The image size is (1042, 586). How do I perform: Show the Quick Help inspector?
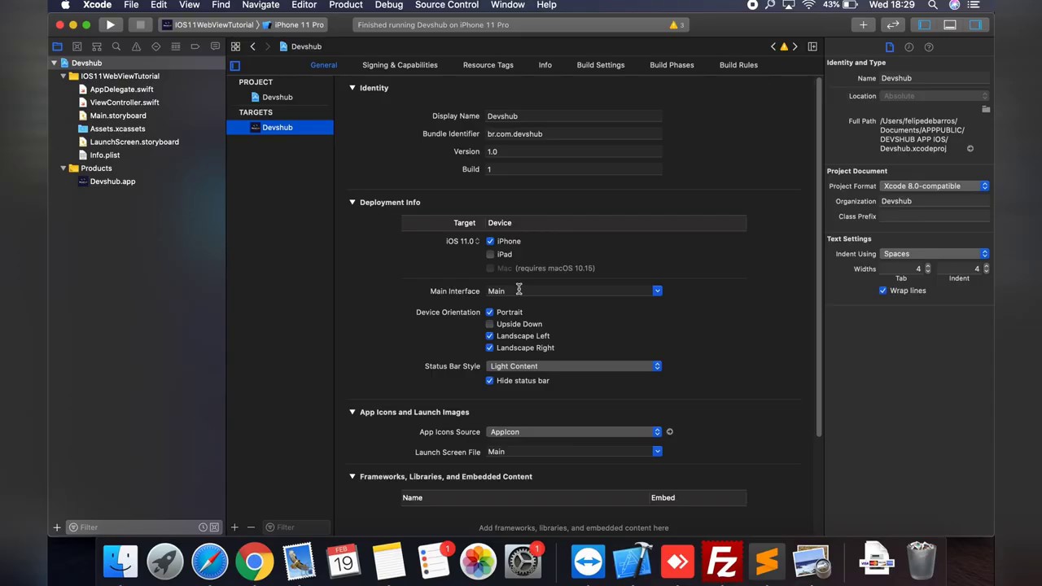(x=929, y=47)
